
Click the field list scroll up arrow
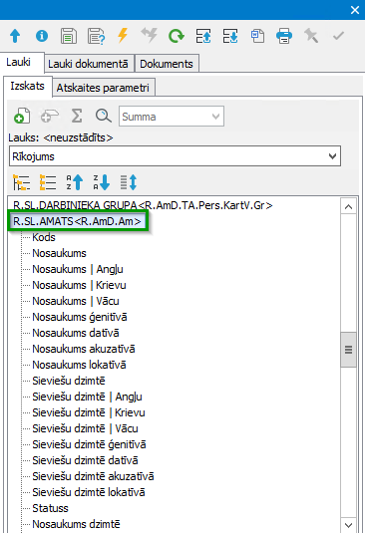tap(348, 206)
